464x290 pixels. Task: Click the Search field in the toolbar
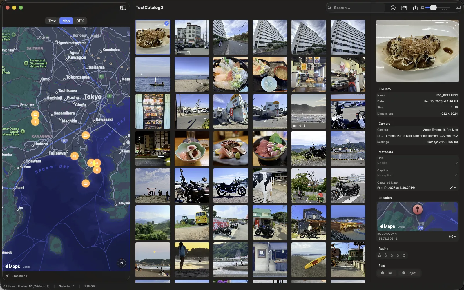point(355,8)
